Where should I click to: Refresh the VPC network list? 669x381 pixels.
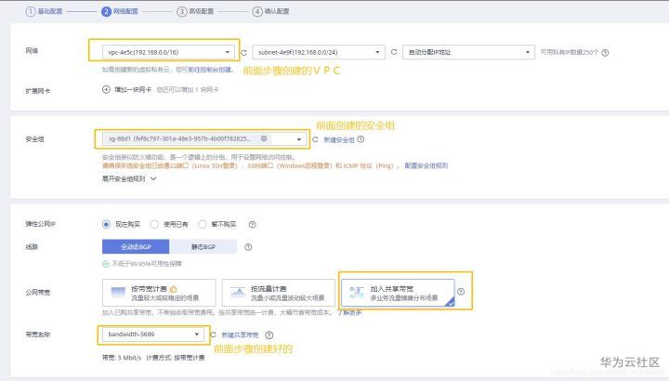pyautogui.click(x=244, y=53)
